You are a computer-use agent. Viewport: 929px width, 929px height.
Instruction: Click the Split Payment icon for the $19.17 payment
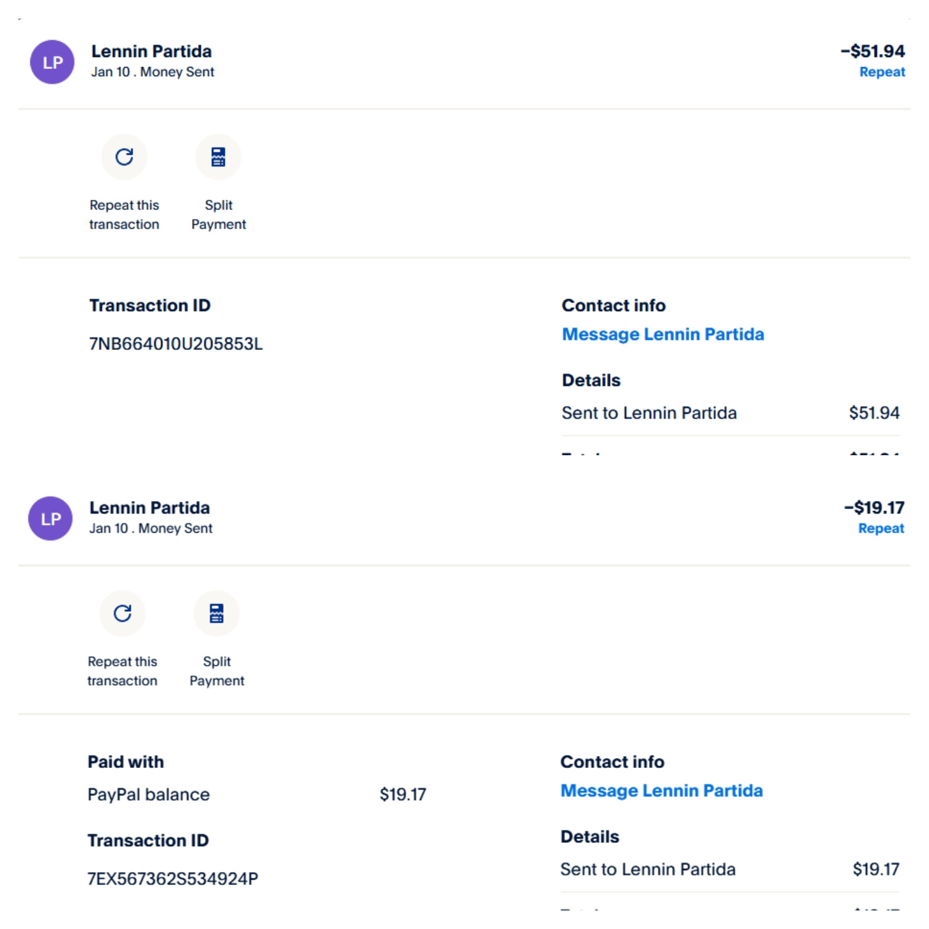216,613
